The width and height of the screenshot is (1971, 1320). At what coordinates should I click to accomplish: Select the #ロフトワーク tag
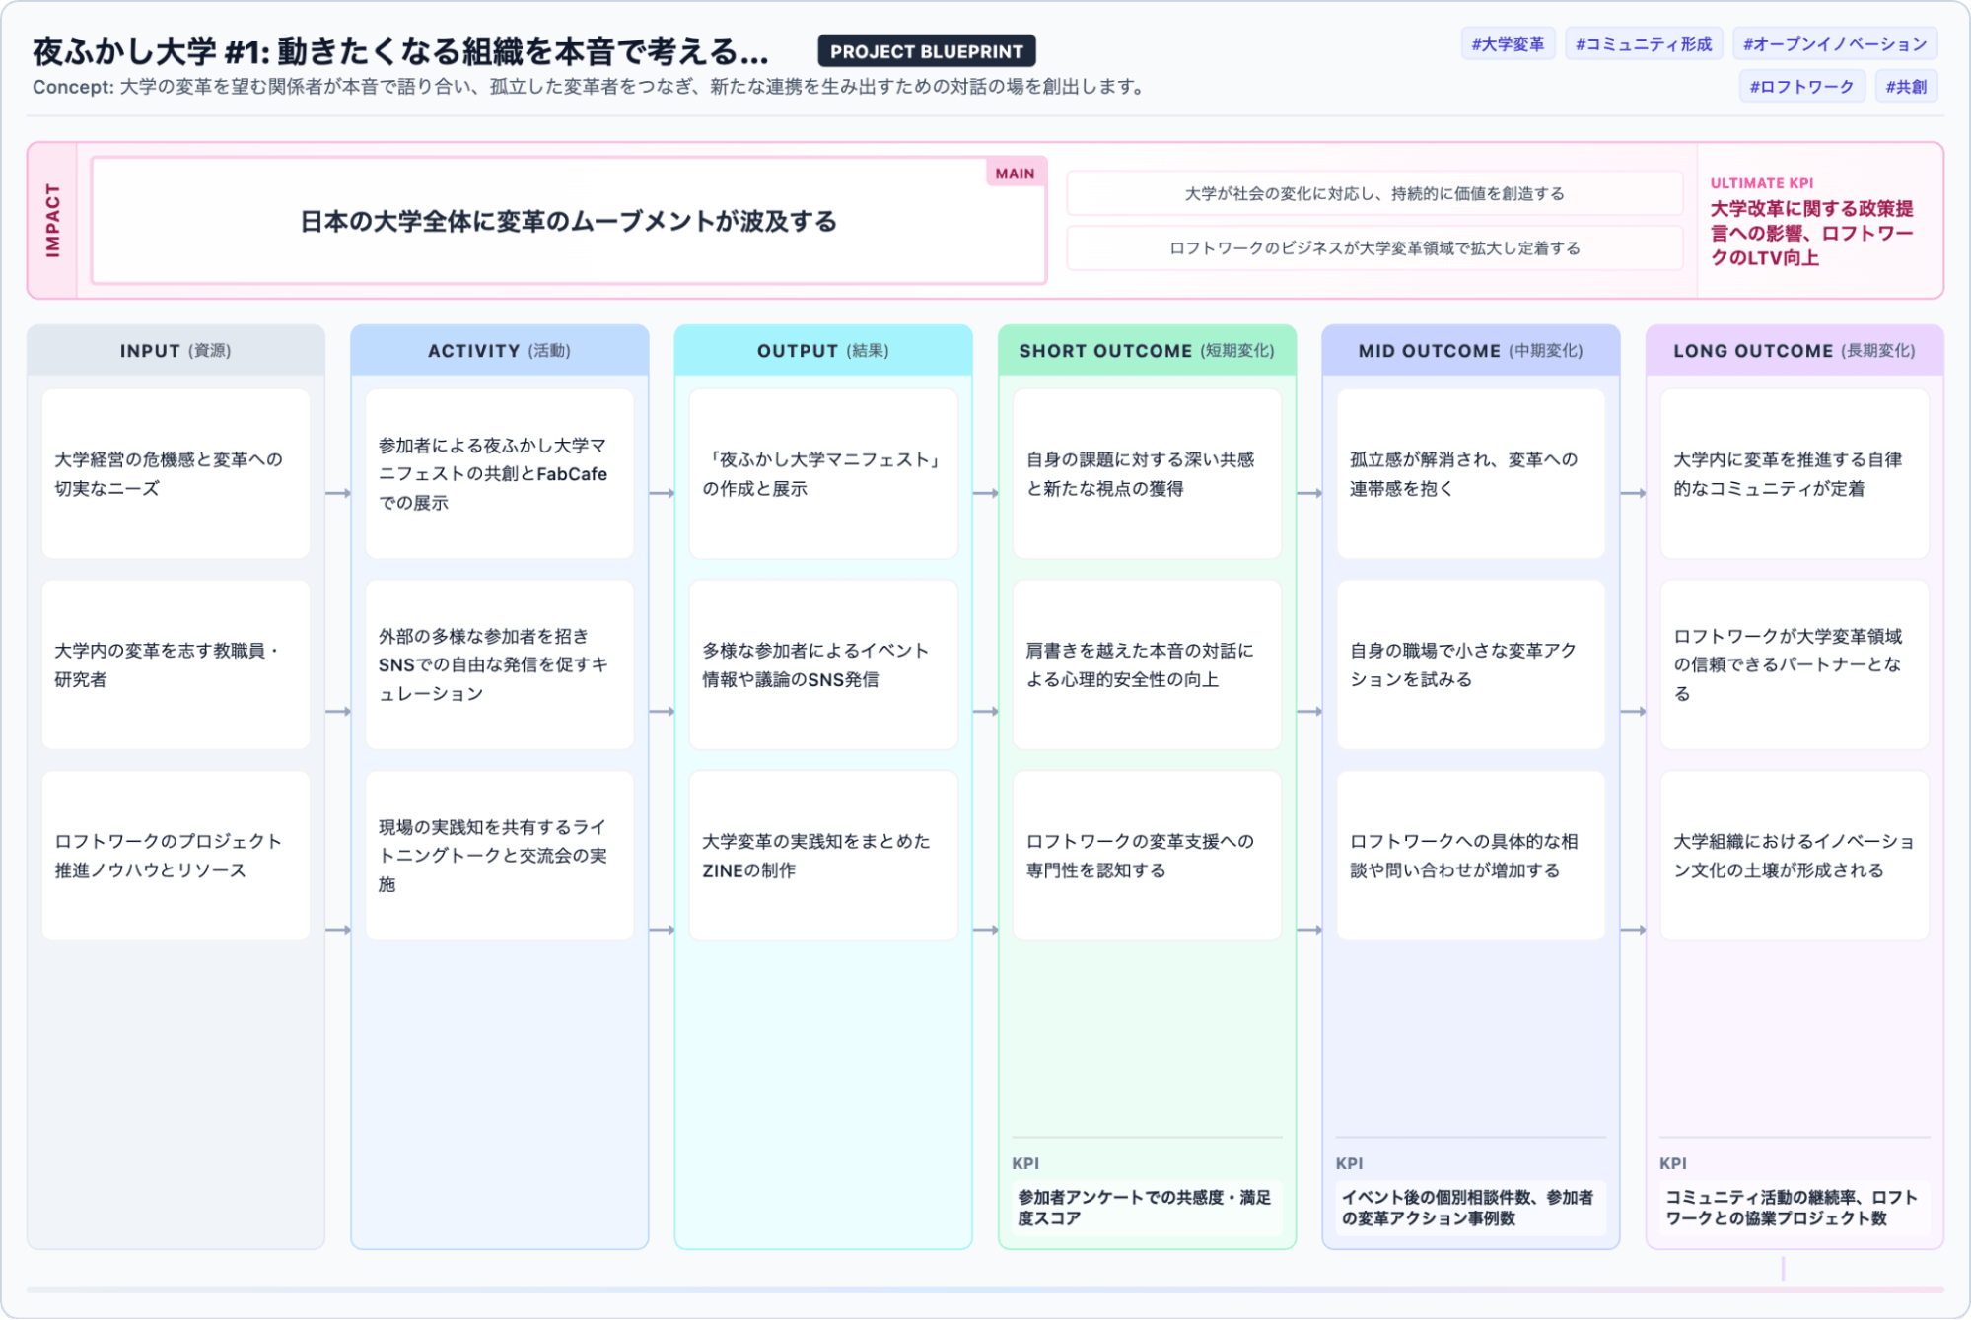click(1802, 87)
